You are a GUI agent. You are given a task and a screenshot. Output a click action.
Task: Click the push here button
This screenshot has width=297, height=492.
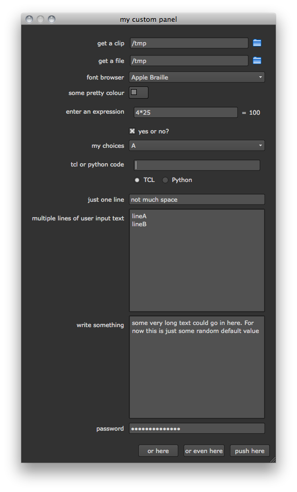(x=250, y=451)
